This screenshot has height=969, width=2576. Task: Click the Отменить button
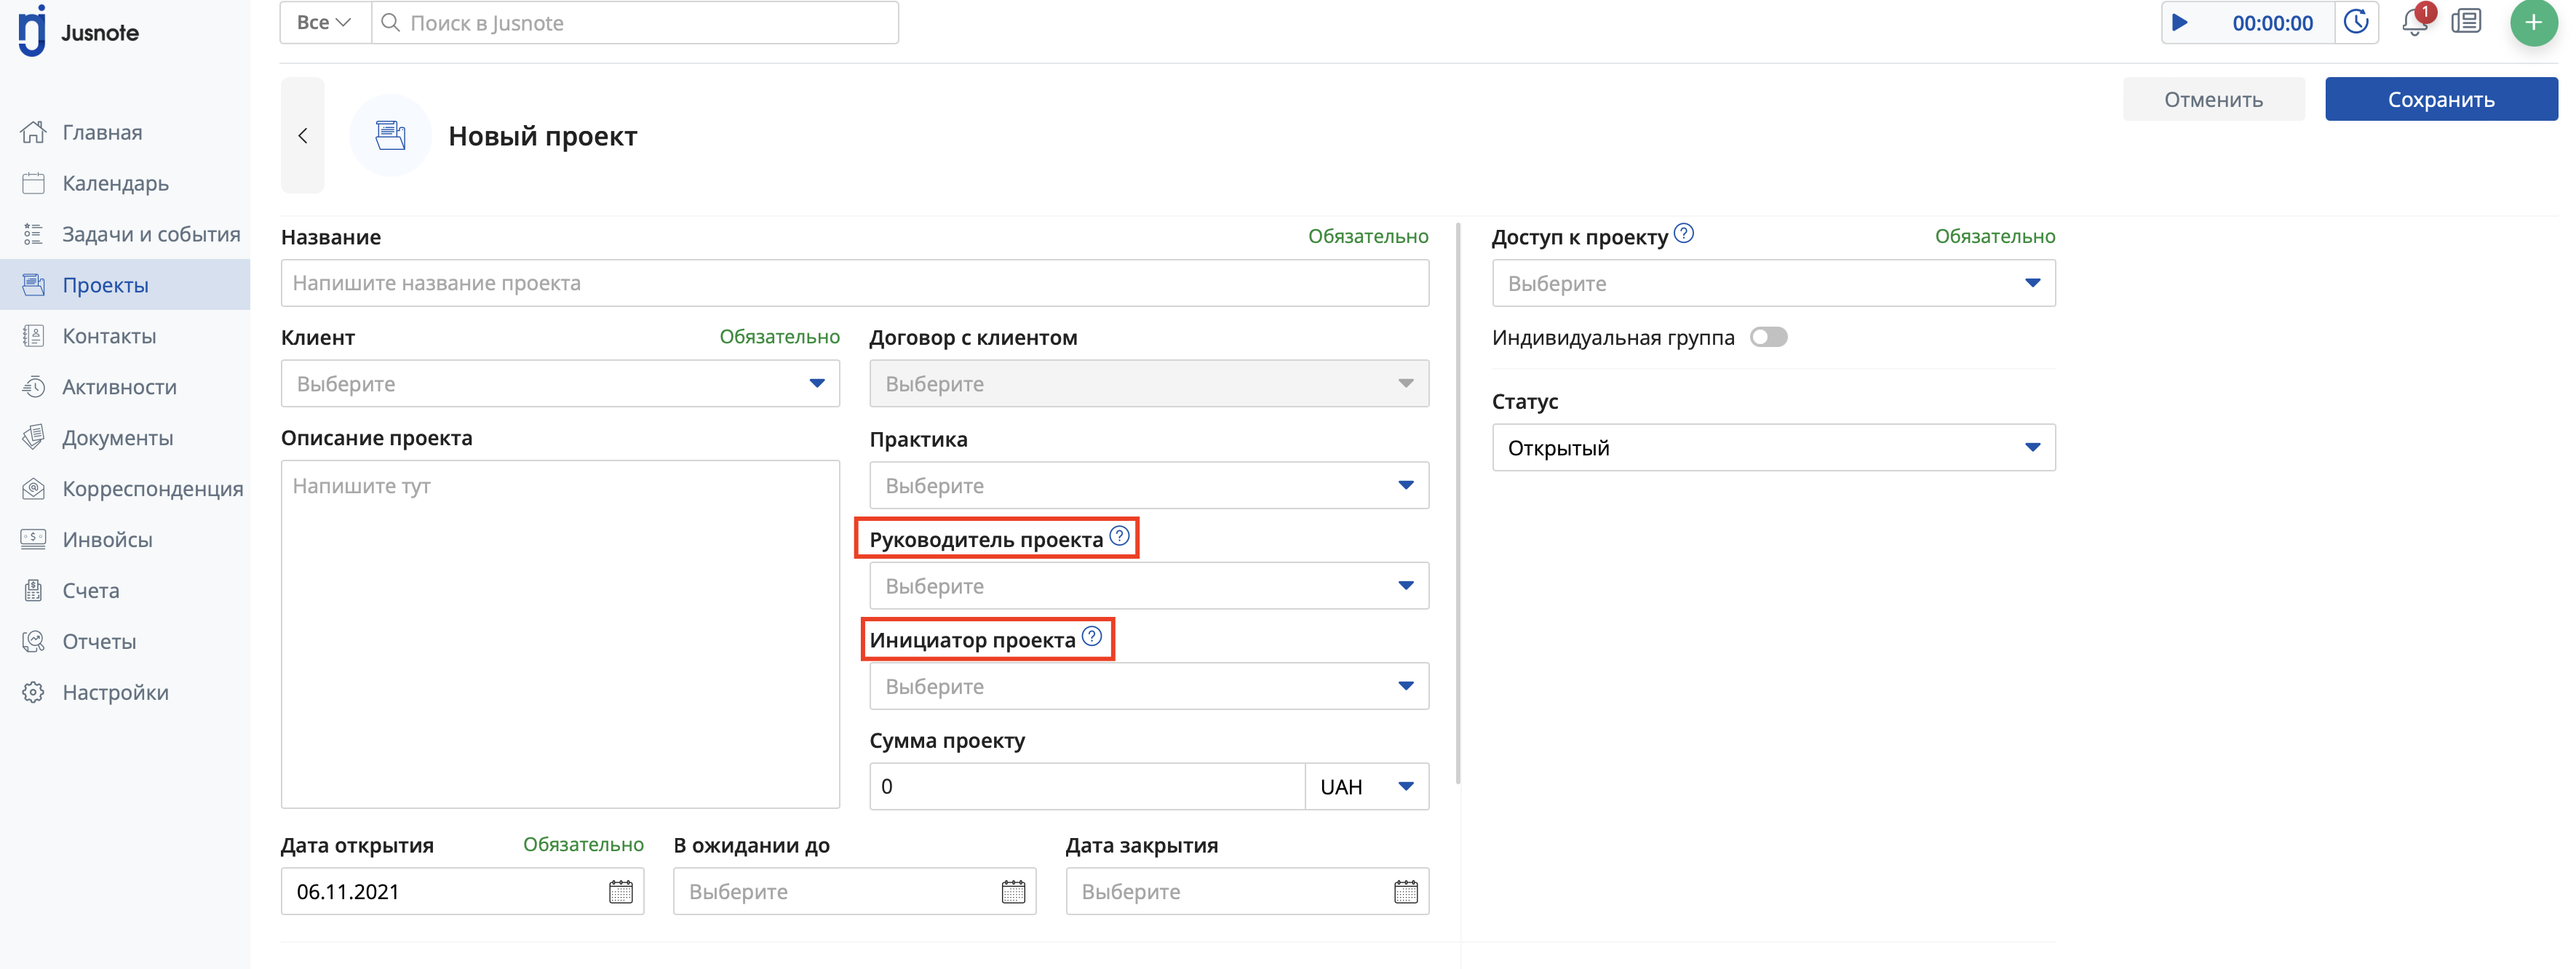(x=2213, y=99)
